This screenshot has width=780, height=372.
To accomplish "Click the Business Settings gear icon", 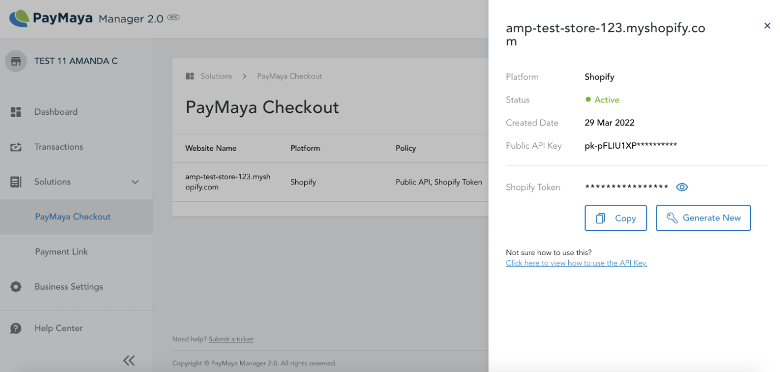I will [x=16, y=287].
